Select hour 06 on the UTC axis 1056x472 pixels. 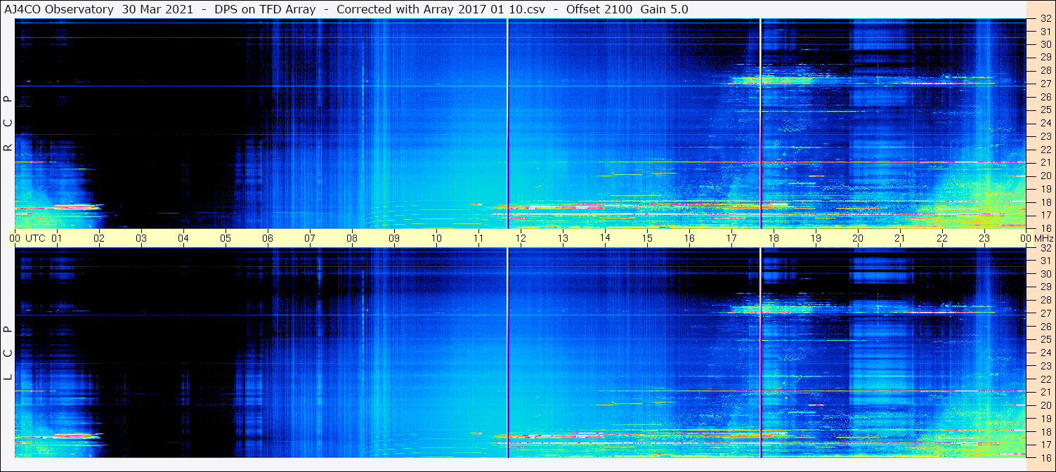[x=268, y=238]
